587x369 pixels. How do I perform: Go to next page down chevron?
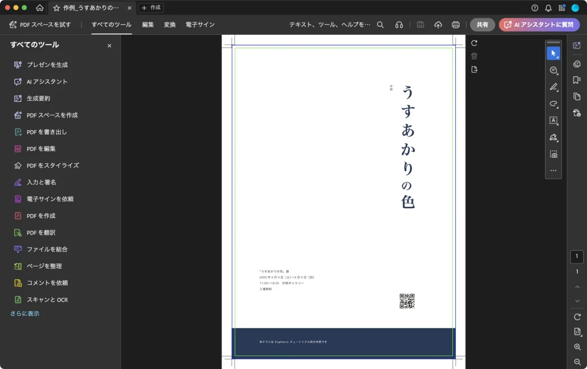tap(577, 301)
